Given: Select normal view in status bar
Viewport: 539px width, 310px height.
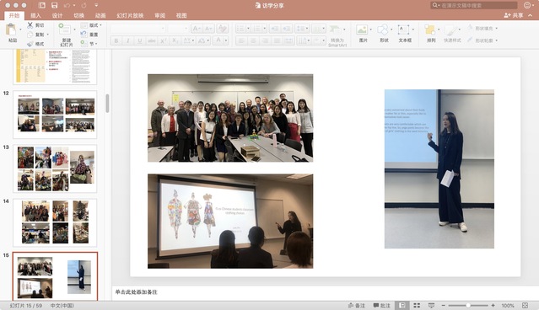Looking at the screenshot, I should click(402, 305).
